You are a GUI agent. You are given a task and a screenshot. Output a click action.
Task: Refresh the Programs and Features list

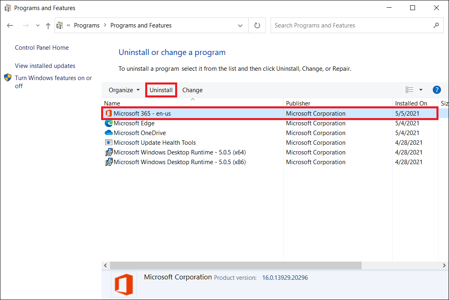pos(257,25)
